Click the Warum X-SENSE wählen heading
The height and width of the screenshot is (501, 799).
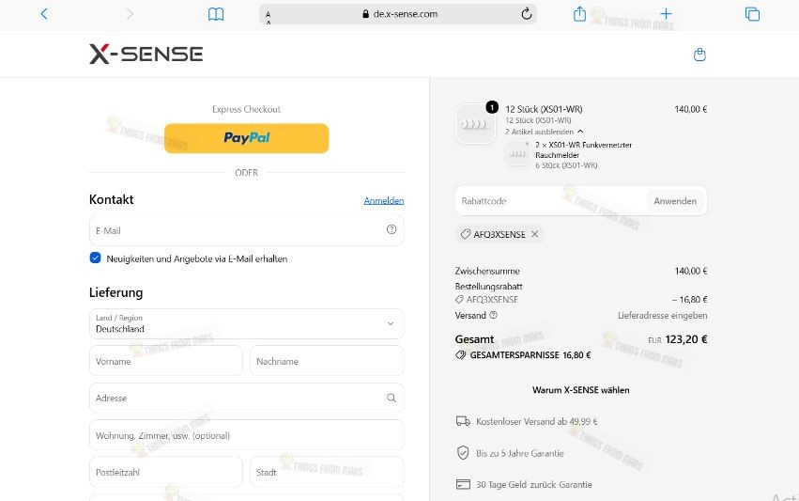click(x=581, y=390)
